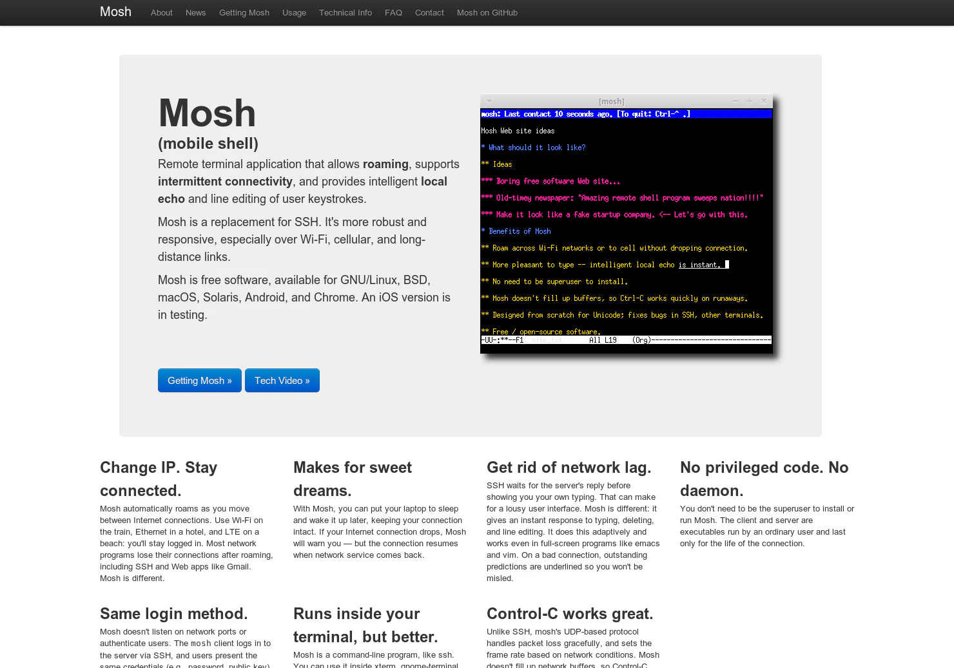This screenshot has height=668, width=954.
Task: Click the Tech Video » button
Action: (282, 380)
